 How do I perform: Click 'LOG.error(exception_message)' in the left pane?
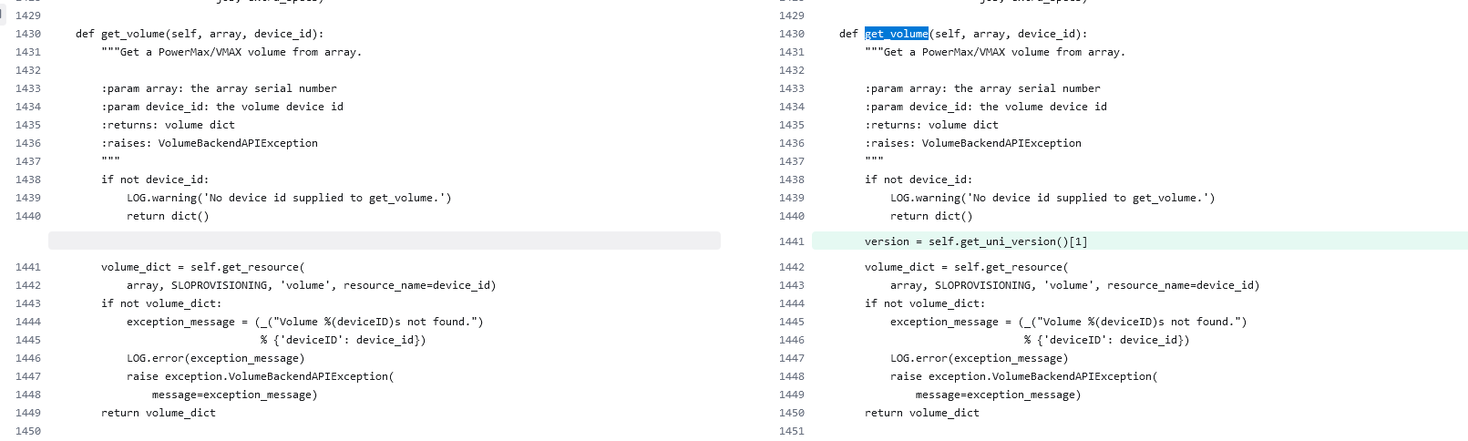point(216,358)
